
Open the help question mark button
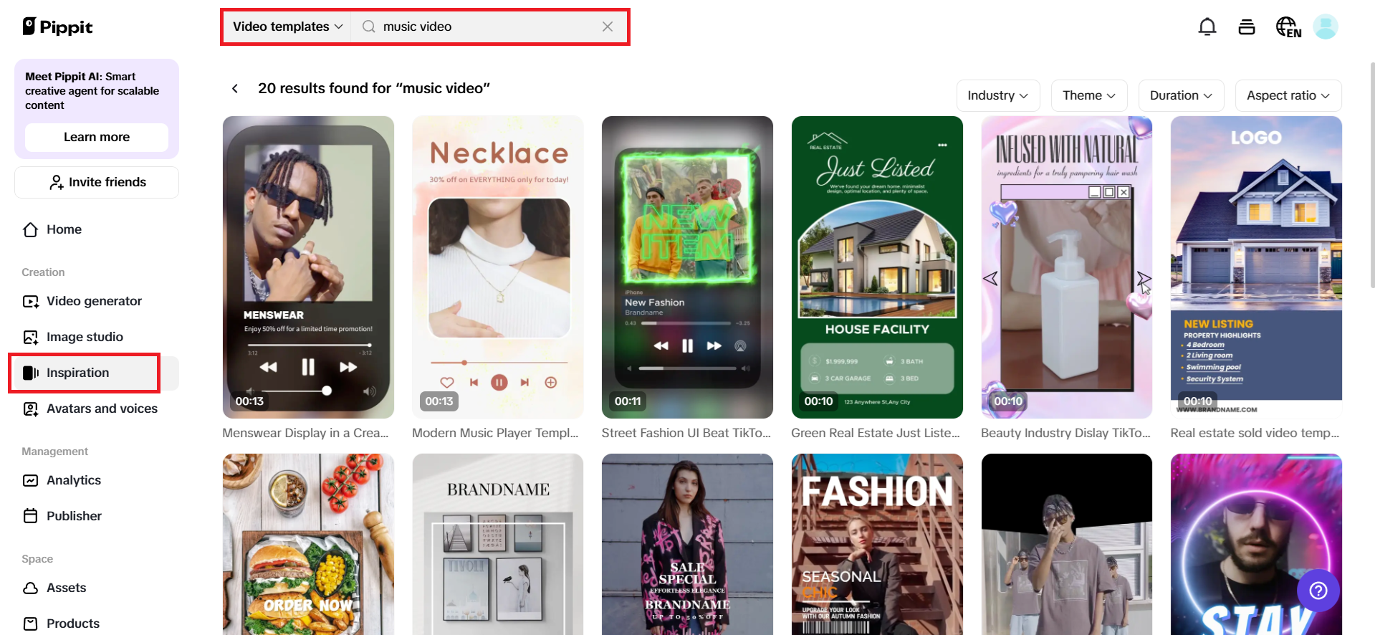coord(1318,590)
